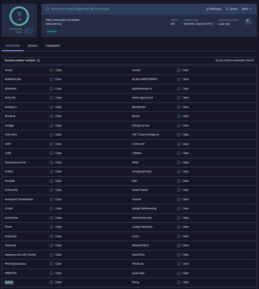Click the Reanalyze button label

coord(215,9)
